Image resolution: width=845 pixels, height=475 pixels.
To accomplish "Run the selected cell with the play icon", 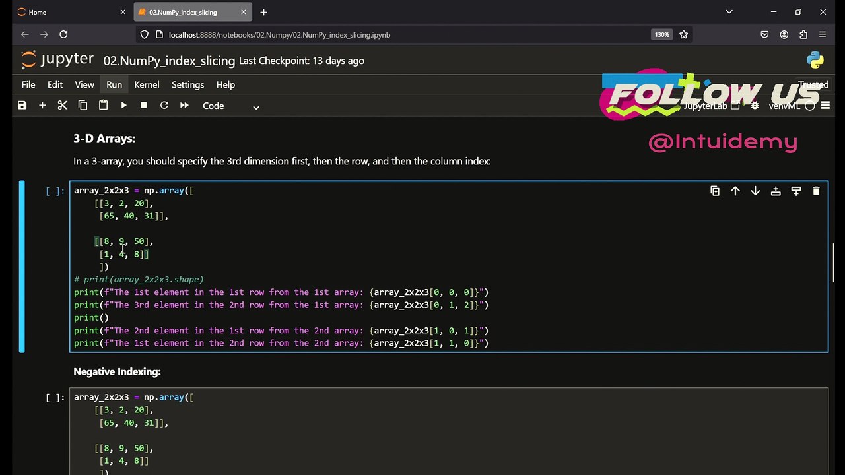I will 123,106.
